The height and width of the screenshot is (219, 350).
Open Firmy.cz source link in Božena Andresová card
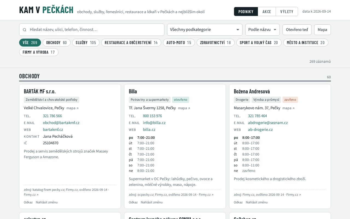[x=294, y=195]
